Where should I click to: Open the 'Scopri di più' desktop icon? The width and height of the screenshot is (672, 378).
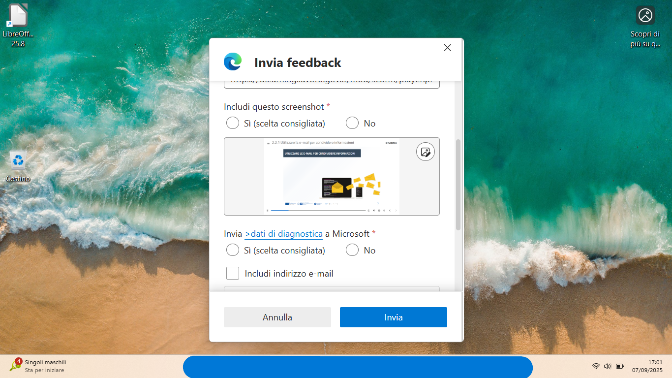click(x=645, y=27)
